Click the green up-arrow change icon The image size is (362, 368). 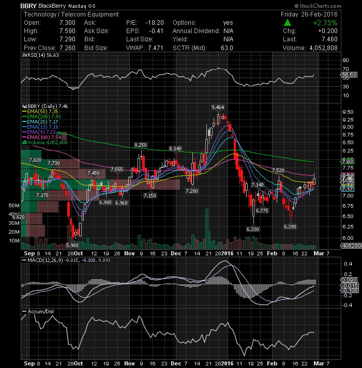[288, 23]
